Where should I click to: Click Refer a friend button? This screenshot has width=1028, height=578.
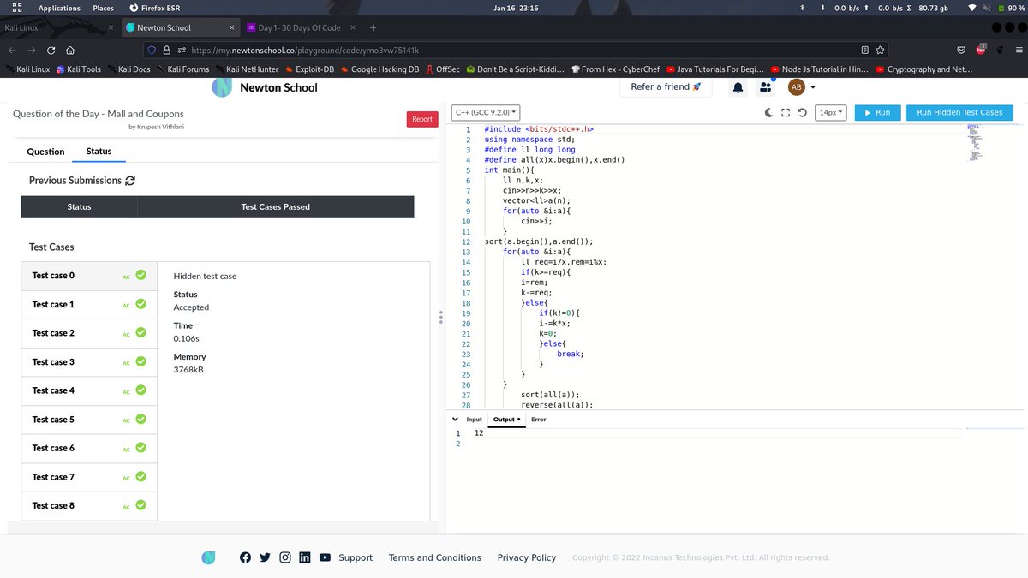[x=666, y=87]
